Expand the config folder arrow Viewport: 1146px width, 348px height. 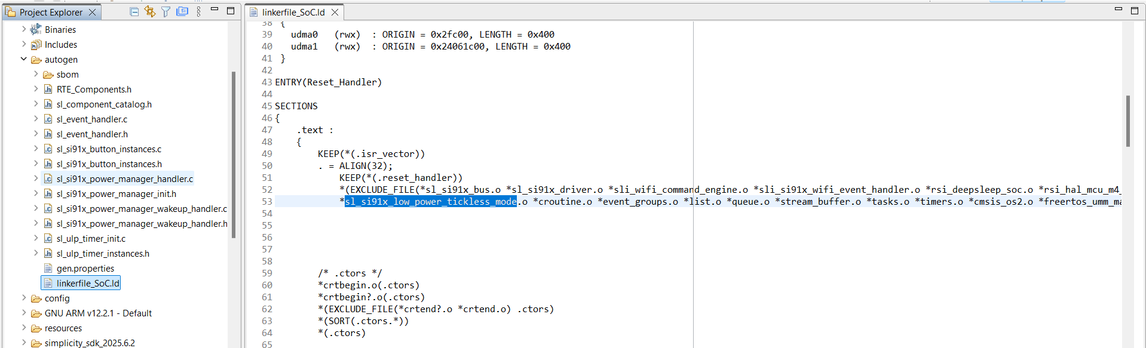(24, 298)
